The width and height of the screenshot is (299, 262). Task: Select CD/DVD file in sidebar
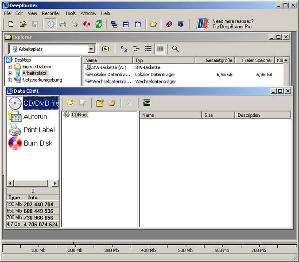(33, 103)
